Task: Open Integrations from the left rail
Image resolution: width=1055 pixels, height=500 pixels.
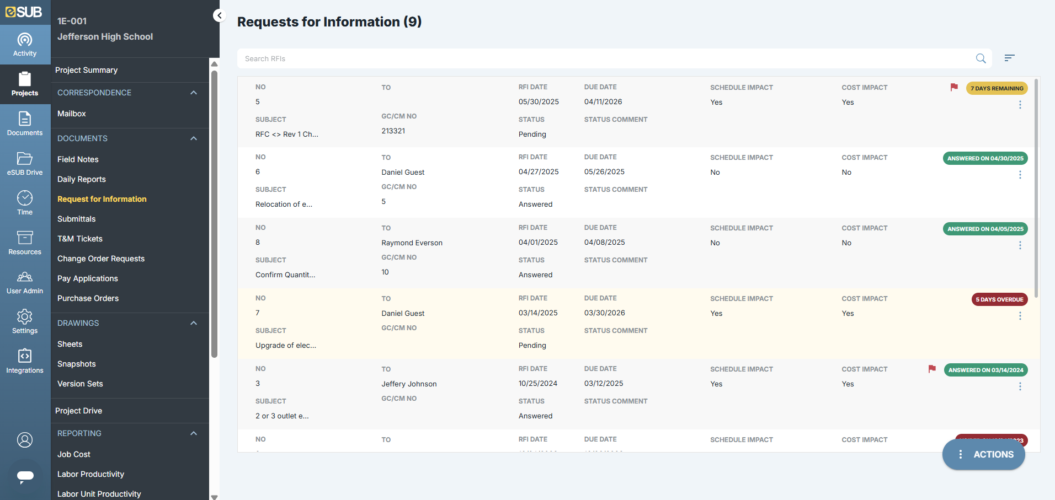Action: 25,362
